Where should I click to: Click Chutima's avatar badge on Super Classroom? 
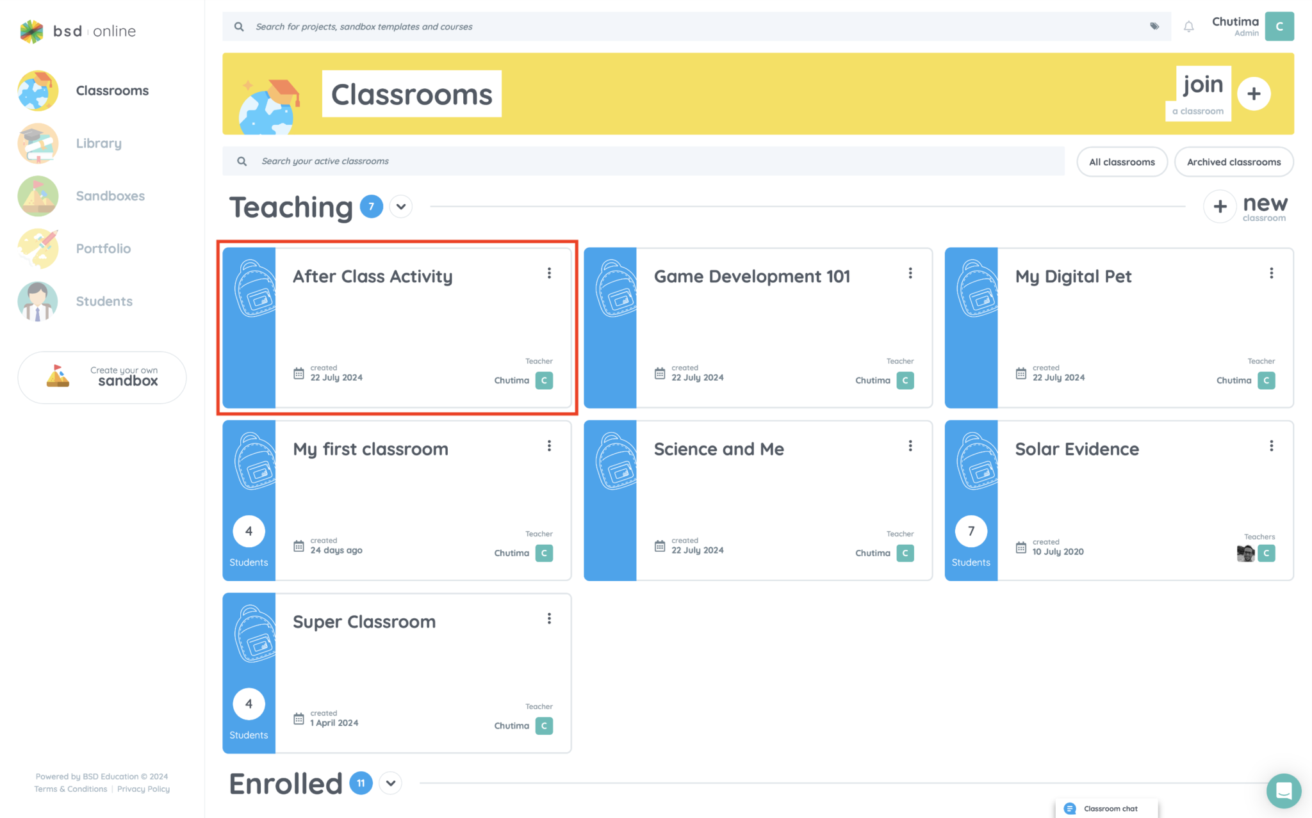click(544, 726)
